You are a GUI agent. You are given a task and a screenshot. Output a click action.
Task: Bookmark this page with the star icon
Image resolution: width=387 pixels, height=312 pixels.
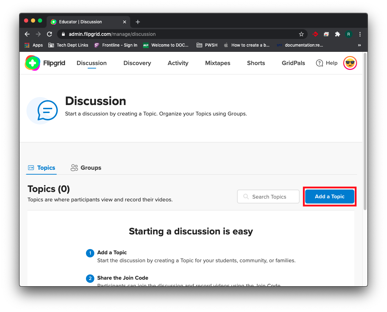[301, 34]
